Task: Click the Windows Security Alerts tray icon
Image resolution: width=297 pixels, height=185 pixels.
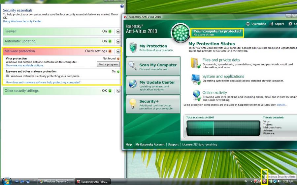Action: click(264, 181)
